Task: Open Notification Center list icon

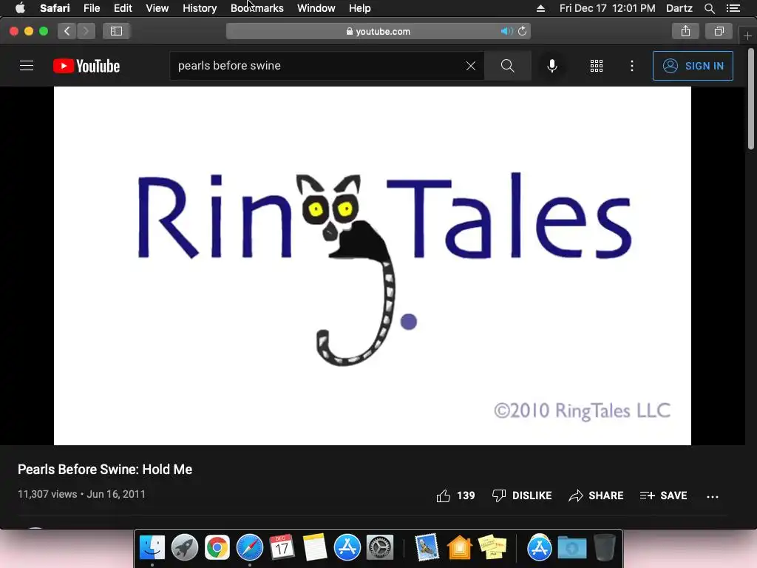Action: coord(733,8)
